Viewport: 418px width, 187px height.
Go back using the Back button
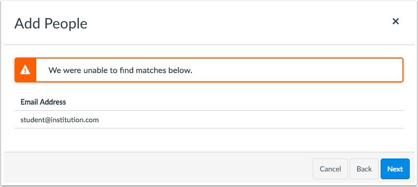pyautogui.click(x=364, y=169)
